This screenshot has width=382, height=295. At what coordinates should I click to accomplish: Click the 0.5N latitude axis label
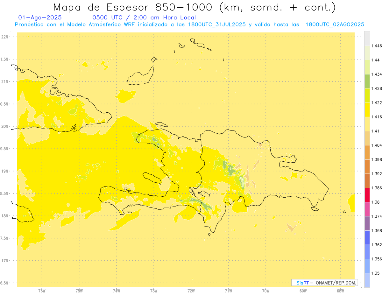(4, 104)
